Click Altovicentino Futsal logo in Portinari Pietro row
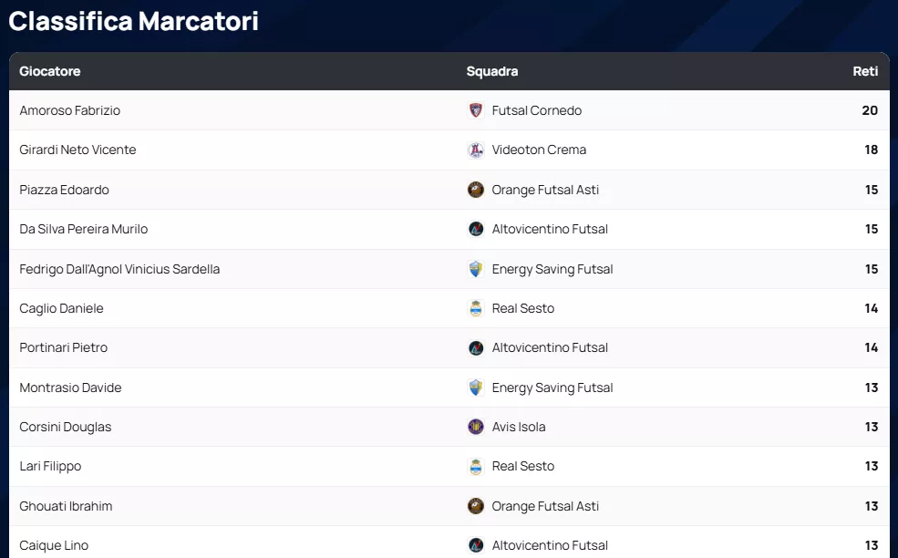Viewport: 898px width, 558px height. coord(476,347)
